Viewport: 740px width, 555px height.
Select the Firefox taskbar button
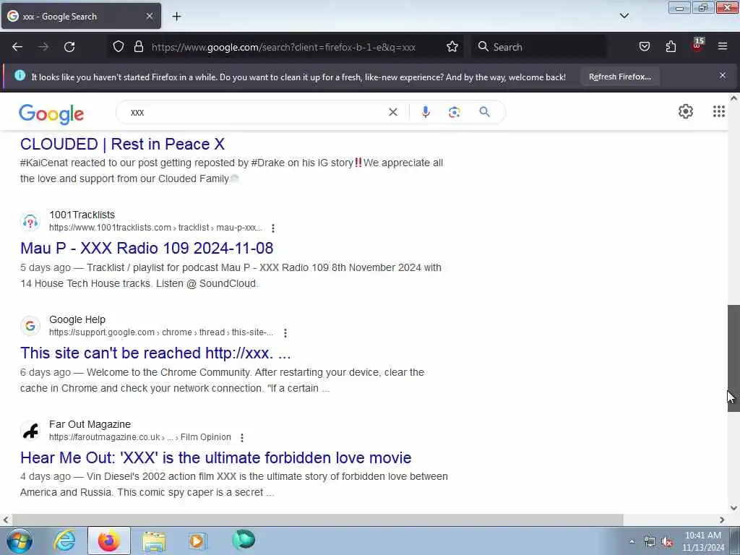[x=109, y=541]
